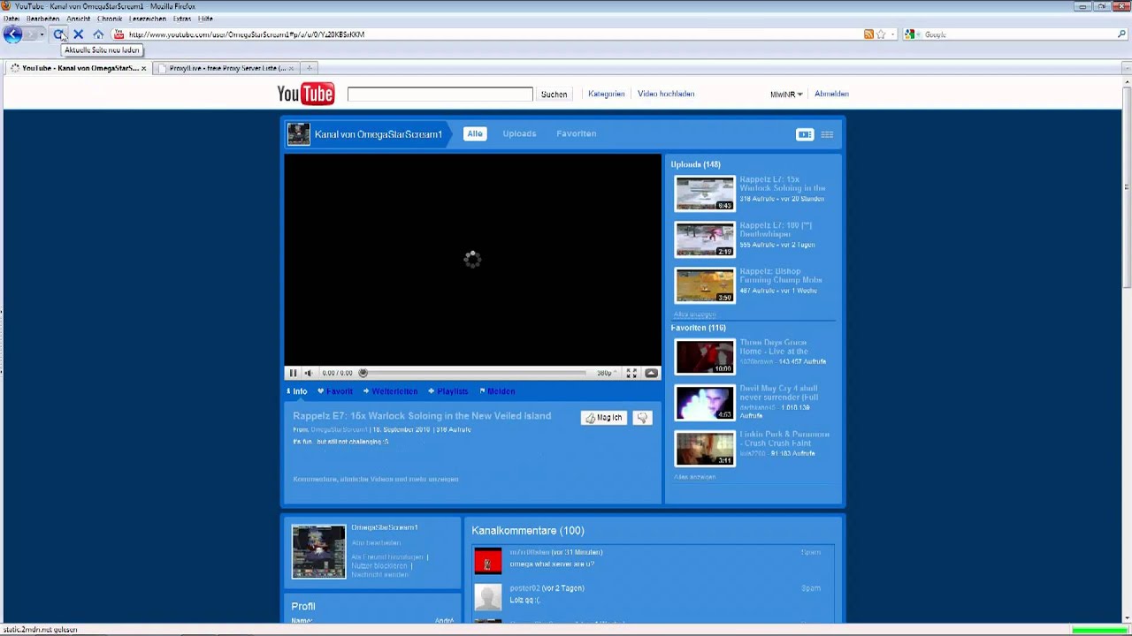This screenshot has height=636, width=1132.
Task: Open the search engine selector dropdown
Action: click(910, 34)
